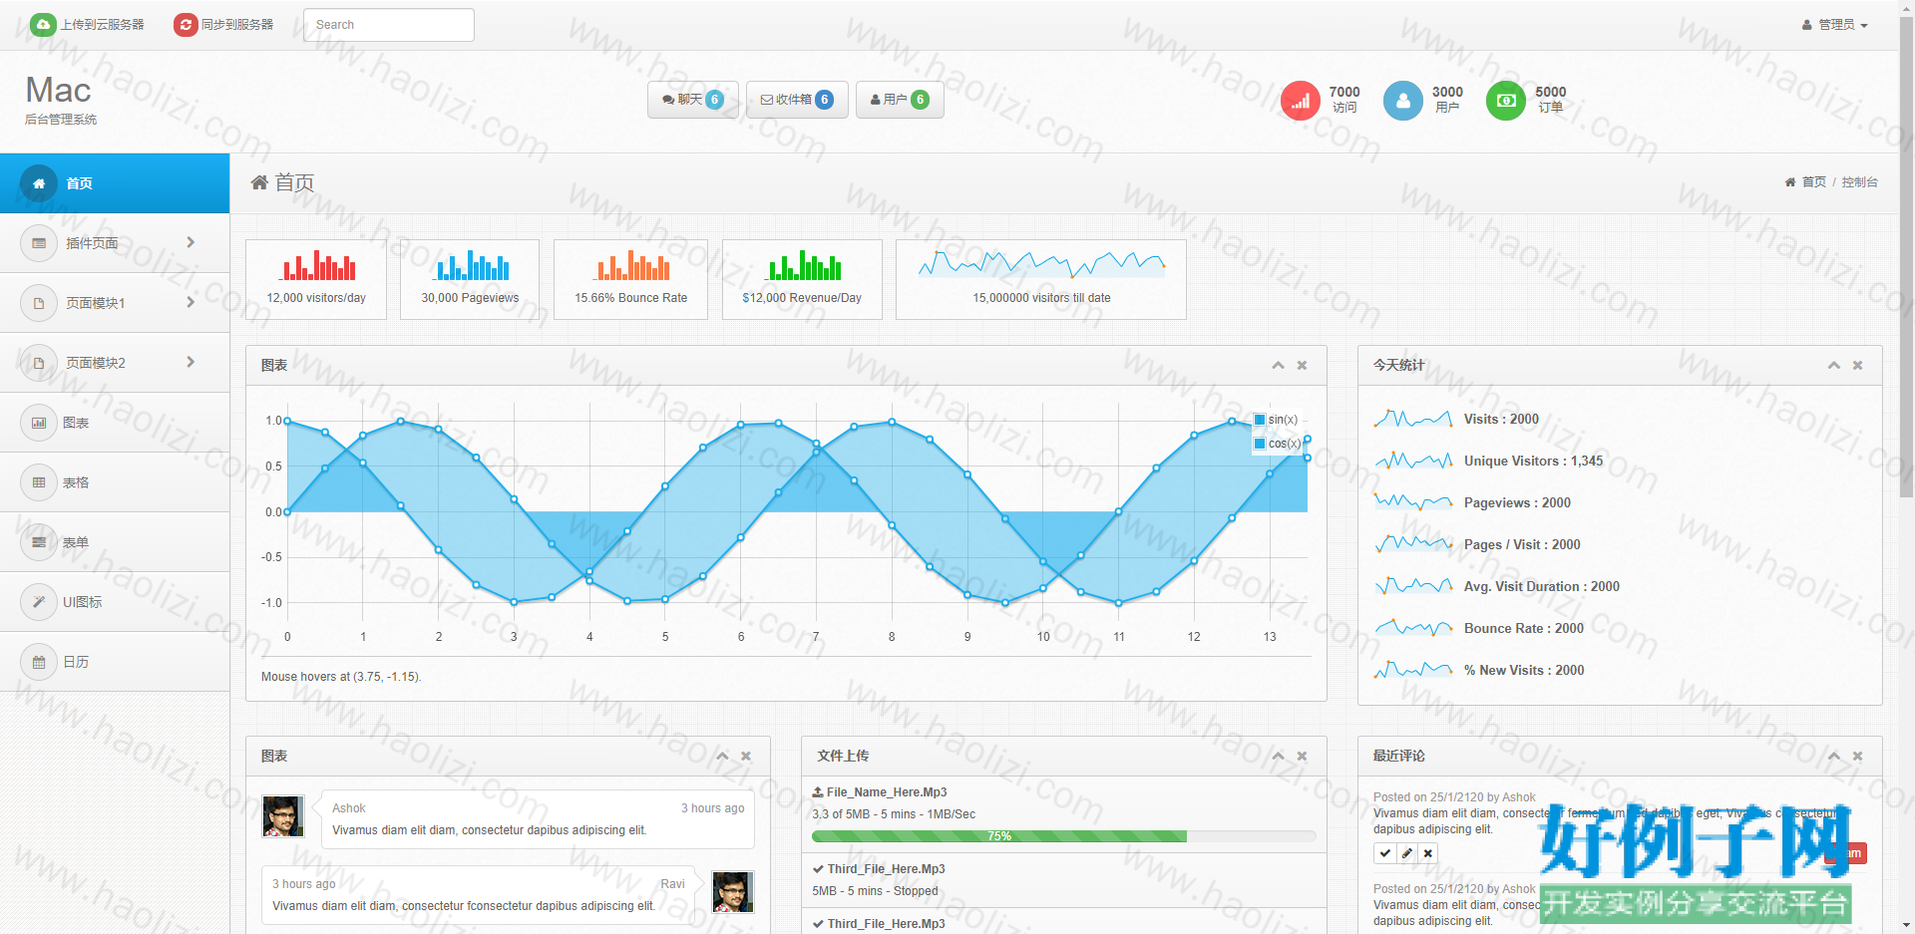Click the 图表 chart icon in sidebar
This screenshot has width=1915, height=934.
(x=39, y=423)
